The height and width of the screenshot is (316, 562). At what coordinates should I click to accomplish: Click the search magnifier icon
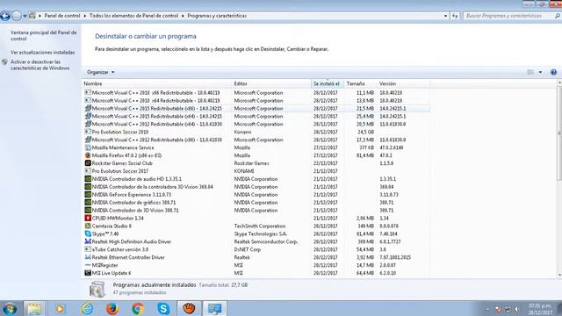pos(558,16)
